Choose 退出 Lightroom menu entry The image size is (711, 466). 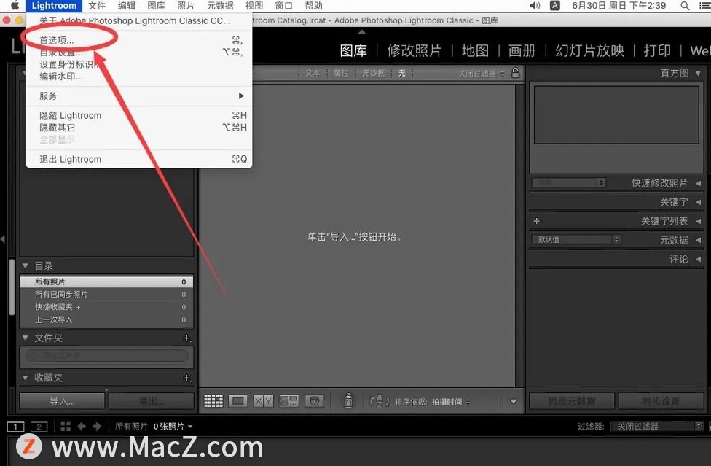coord(139,159)
